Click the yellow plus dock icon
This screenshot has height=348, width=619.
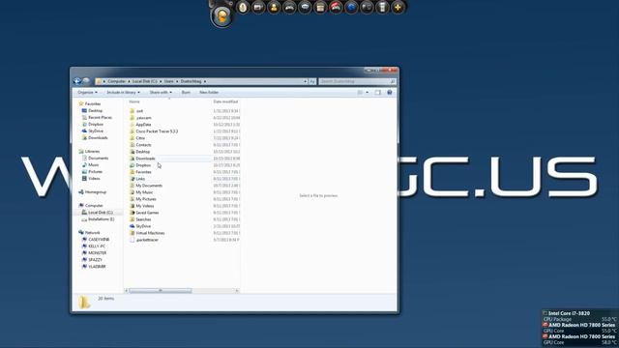point(398,7)
